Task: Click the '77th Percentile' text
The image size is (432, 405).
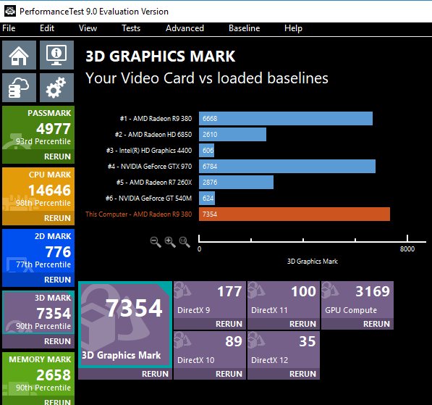Action: 43,264
